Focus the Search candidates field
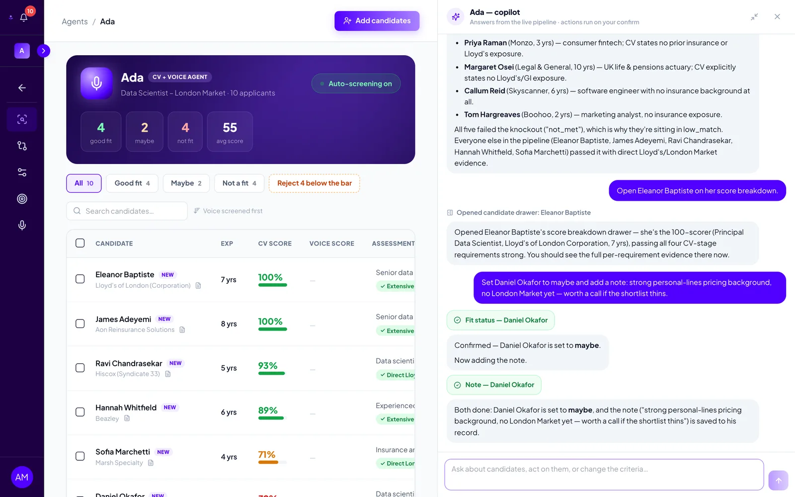The width and height of the screenshot is (795, 497). pyautogui.click(x=127, y=211)
